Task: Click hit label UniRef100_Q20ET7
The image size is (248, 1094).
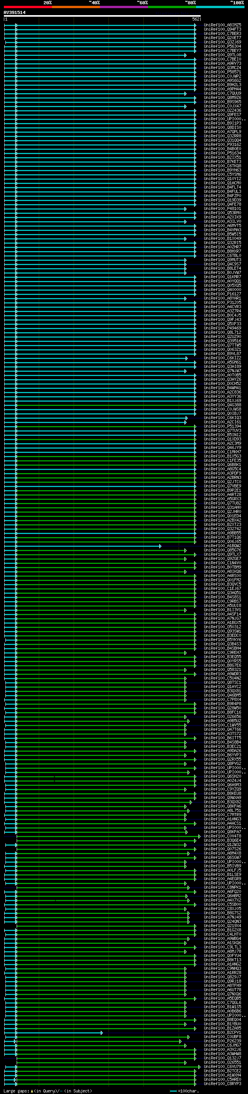Action: click(x=222, y=38)
